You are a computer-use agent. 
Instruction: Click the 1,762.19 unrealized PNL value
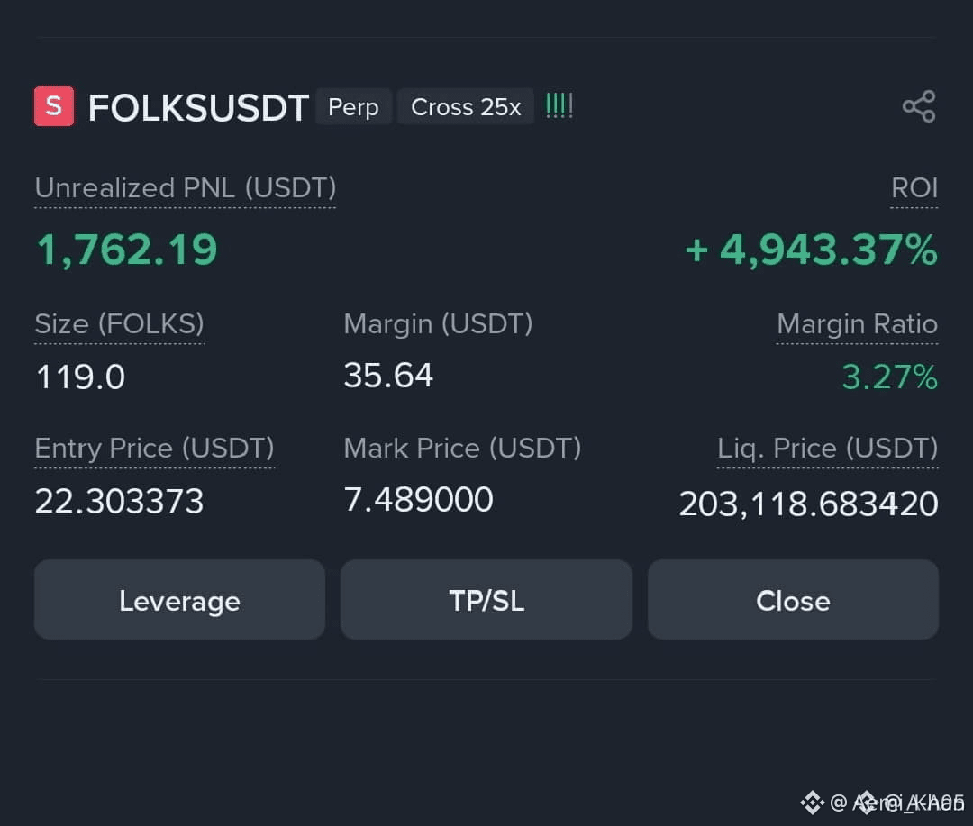tap(127, 250)
